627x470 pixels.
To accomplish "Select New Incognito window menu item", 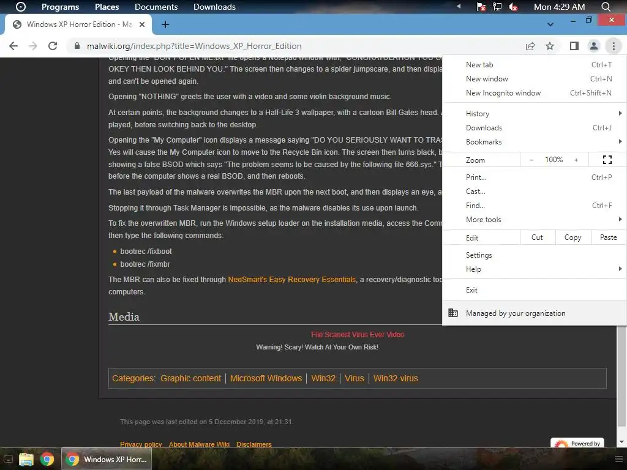I will pos(535,93).
